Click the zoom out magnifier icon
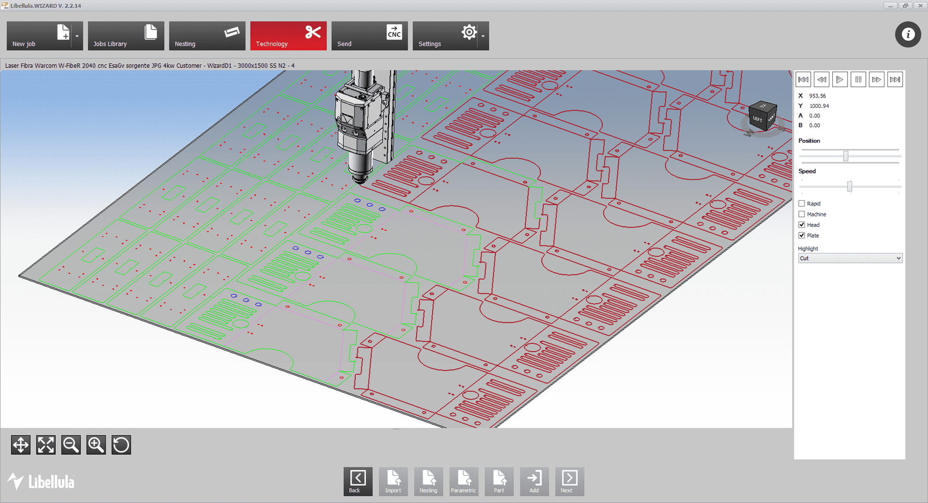Screen dimensions: 928x503 [x=71, y=445]
